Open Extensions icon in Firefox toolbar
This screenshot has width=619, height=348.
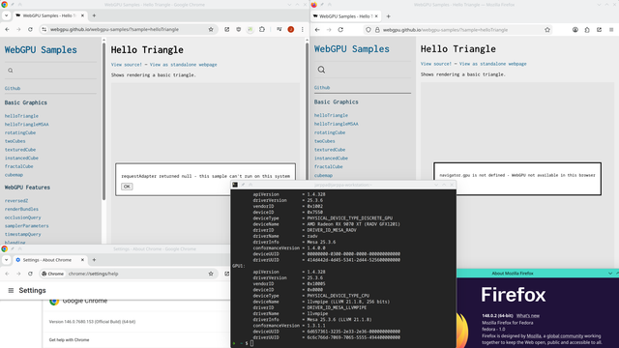pos(587,30)
